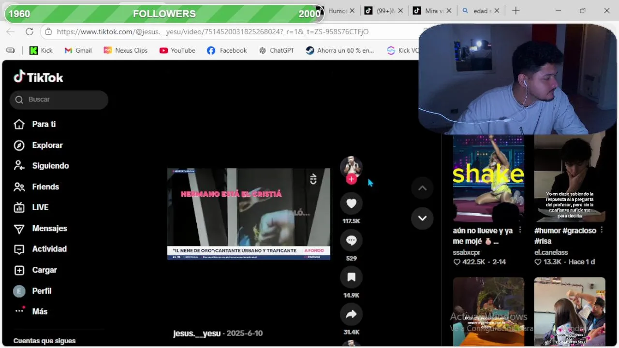This screenshot has height=348, width=619.
Task: Click the Buscar search field
Action: (59, 100)
